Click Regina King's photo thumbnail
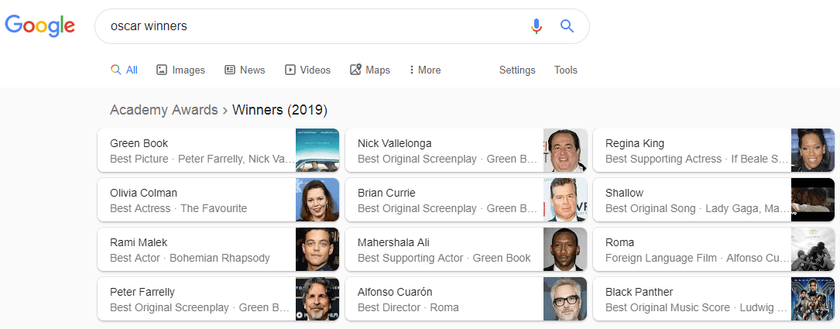 click(x=813, y=150)
